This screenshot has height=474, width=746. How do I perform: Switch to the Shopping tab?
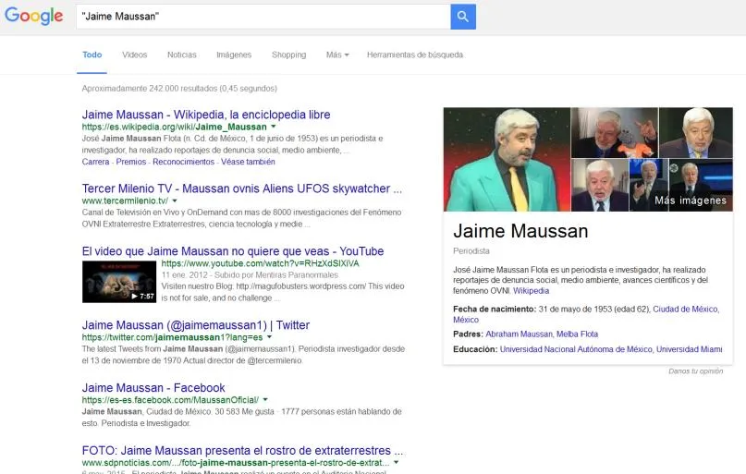click(288, 55)
